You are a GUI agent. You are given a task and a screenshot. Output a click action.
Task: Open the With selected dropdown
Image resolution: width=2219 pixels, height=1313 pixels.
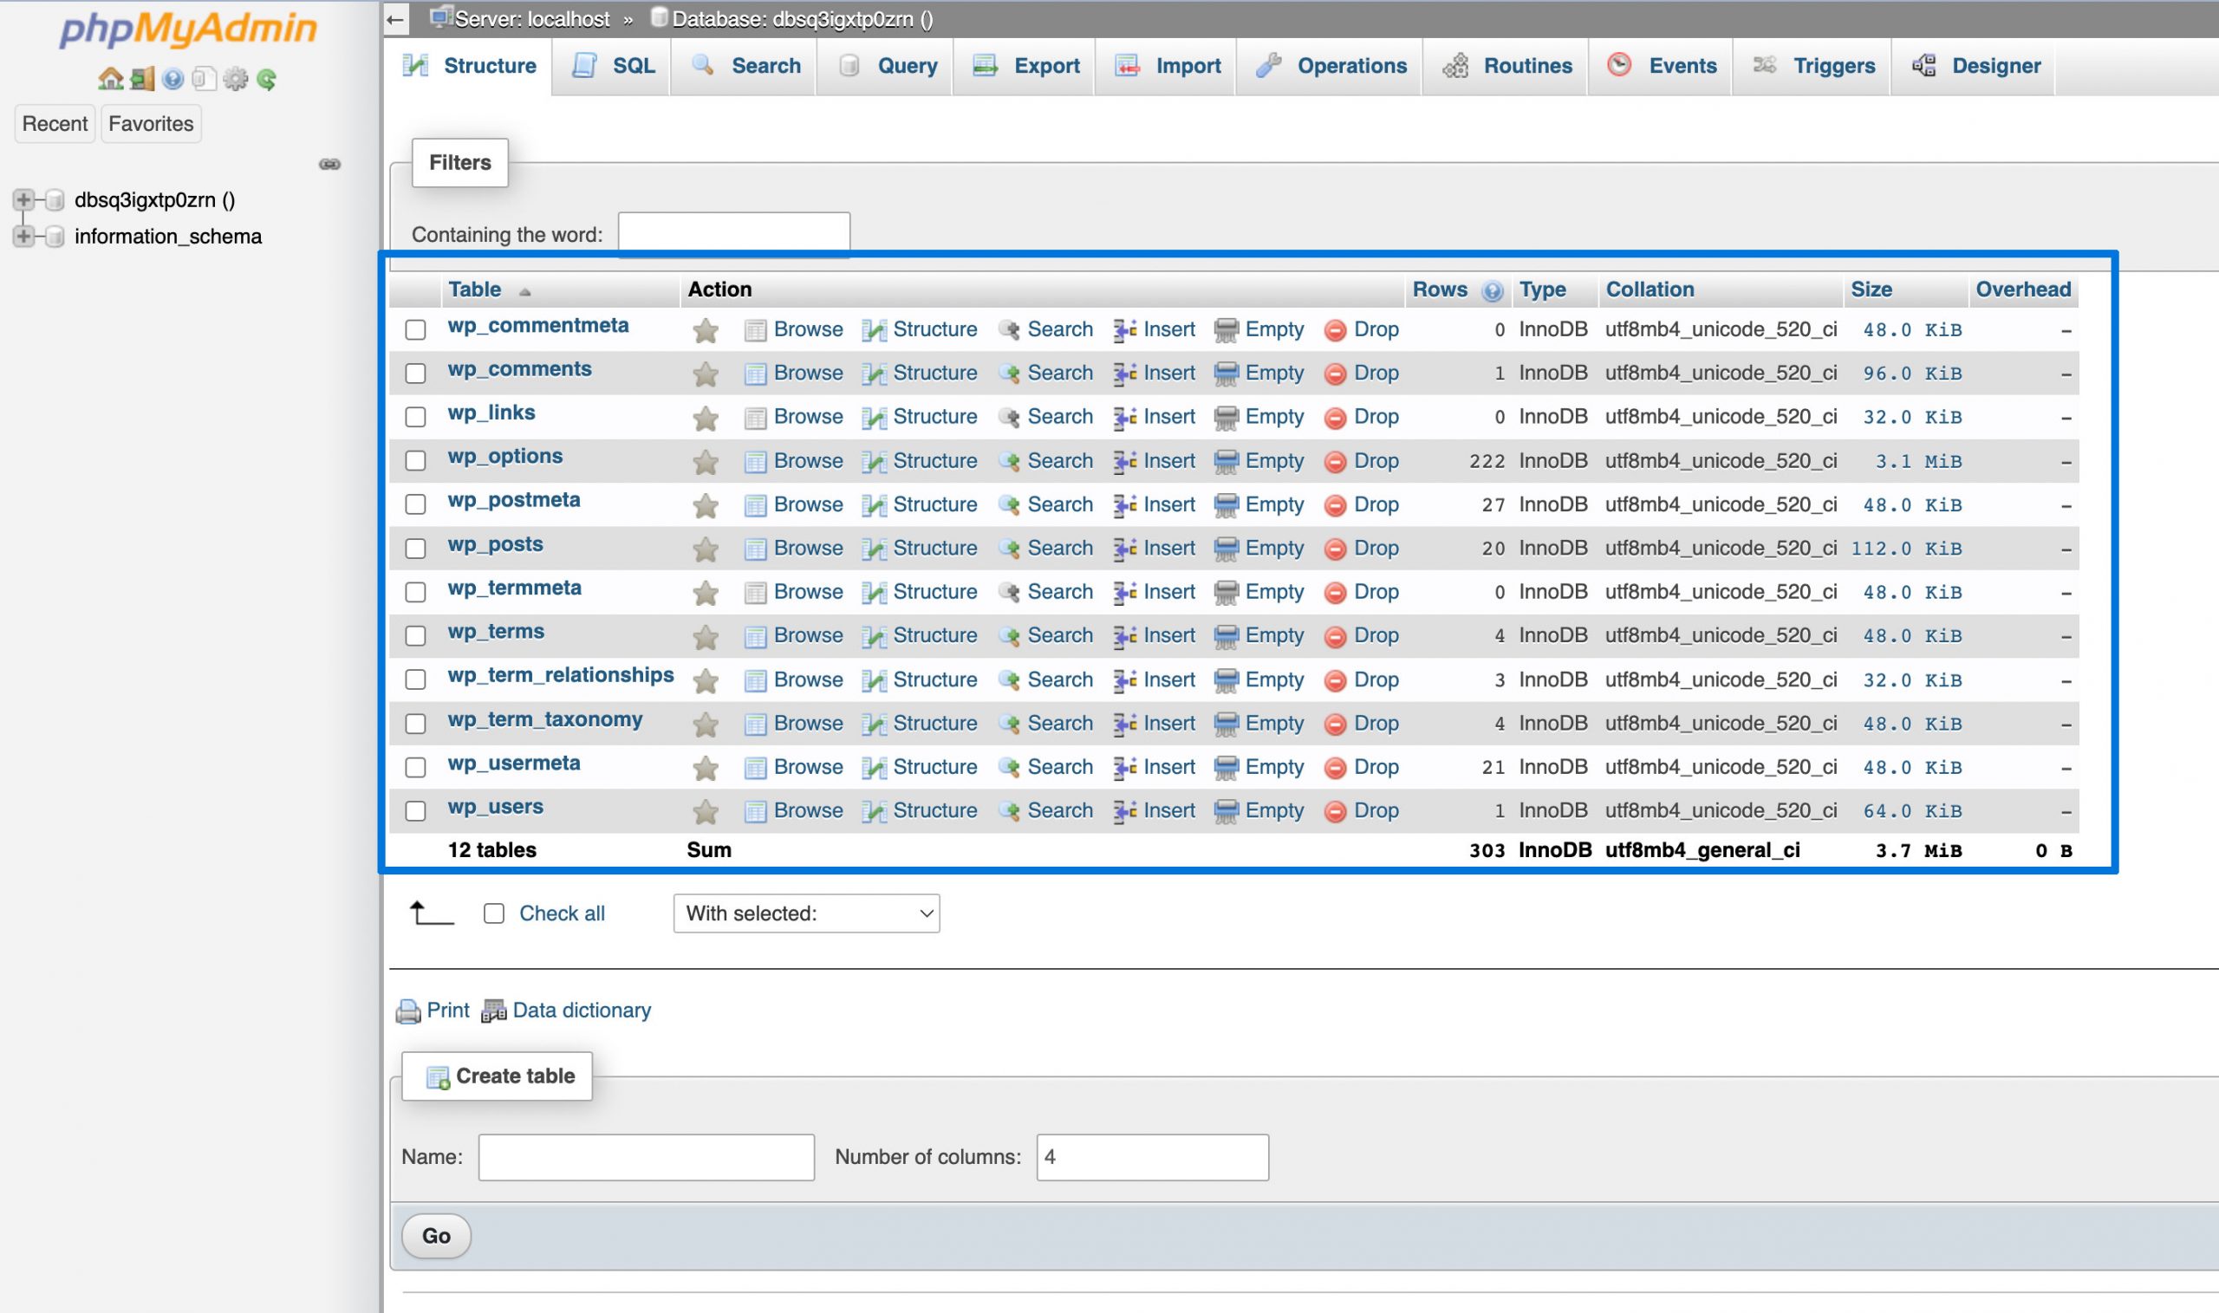(x=805, y=913)
